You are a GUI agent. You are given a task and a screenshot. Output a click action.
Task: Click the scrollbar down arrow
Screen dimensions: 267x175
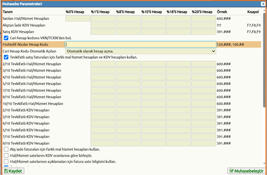tap(264, 163)
